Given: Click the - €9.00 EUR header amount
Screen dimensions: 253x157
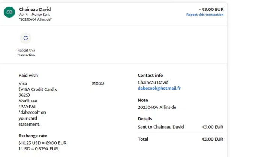Looking at the screenshot, I should click(211, 9).
